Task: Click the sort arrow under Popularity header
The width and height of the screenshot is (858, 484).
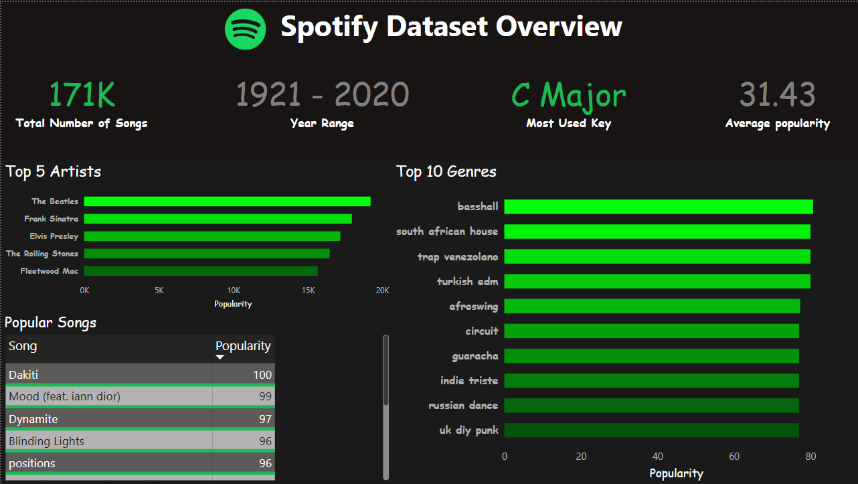Action: click(x=220, y=357)
